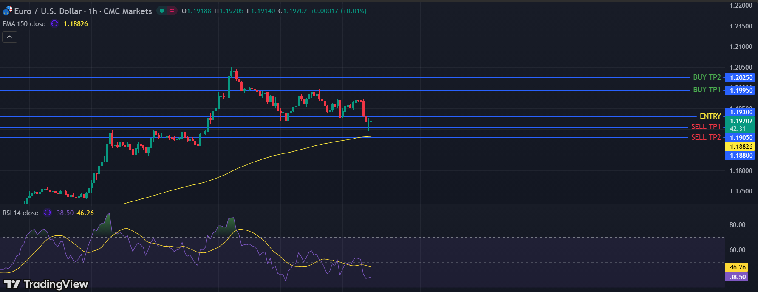The height and width of the screenshot is (292, 758).
Task: Click the yellow 46.26 RSI scale tag
Action: coord(737,267)
